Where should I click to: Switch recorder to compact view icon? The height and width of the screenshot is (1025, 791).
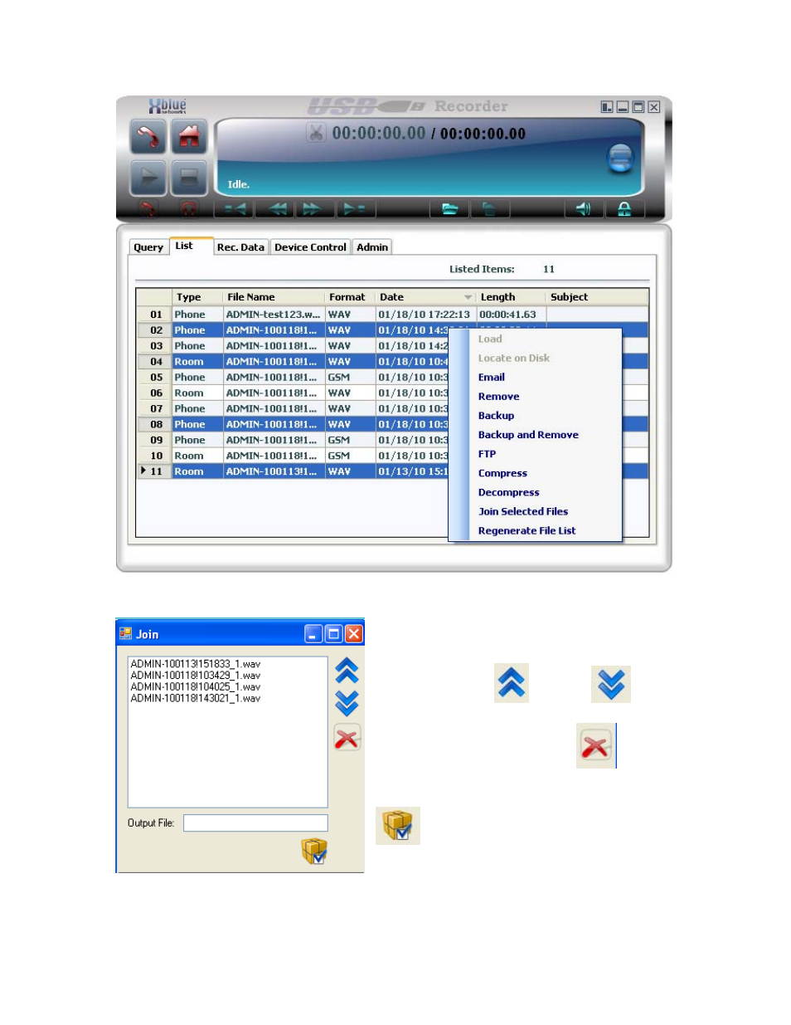(607, 107)
